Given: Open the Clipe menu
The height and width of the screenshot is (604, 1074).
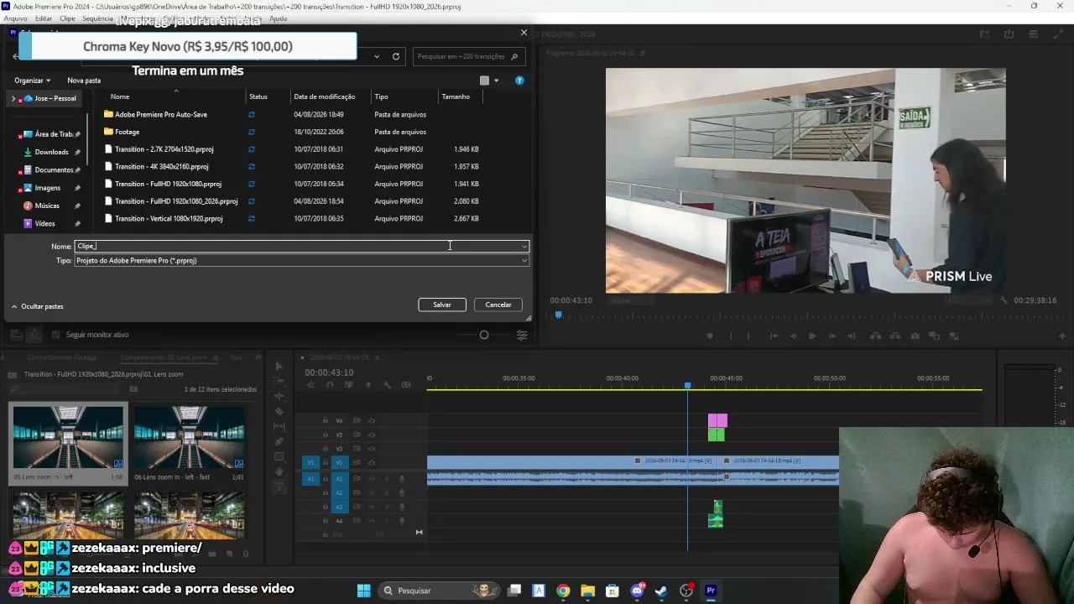Looking at the screenshot, I should pyautogui.click(x=67, y=18).
